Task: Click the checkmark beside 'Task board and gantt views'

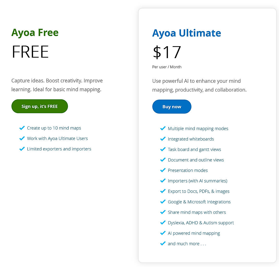Action: (x=163, y=149)
